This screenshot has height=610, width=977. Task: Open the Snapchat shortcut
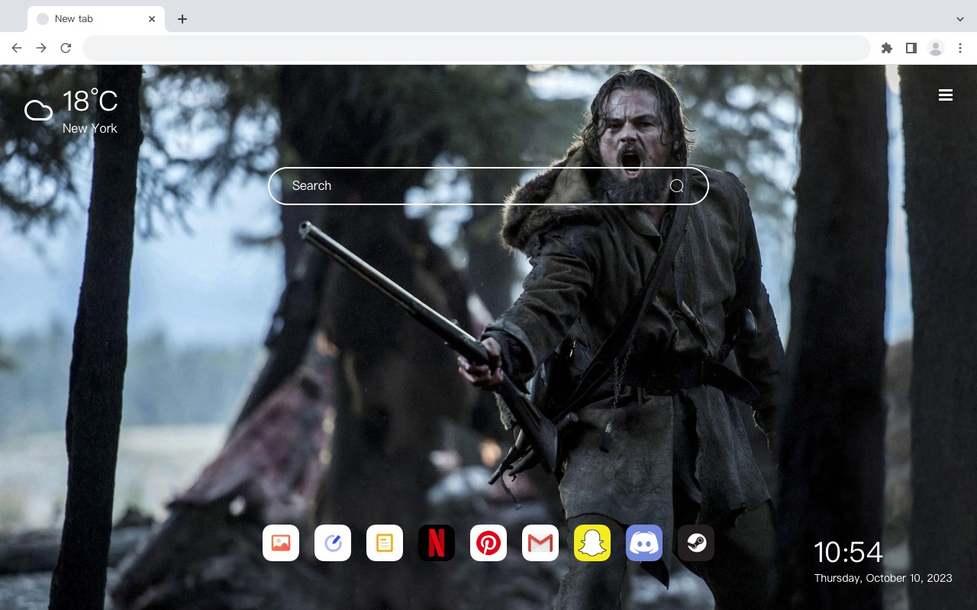click(592, 543)
